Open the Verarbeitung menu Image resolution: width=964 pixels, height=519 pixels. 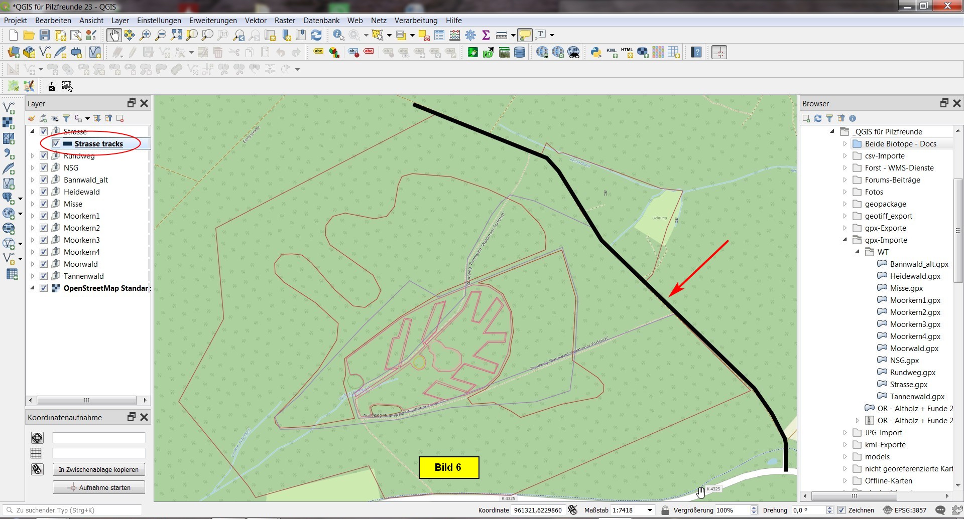pos(416,21)
